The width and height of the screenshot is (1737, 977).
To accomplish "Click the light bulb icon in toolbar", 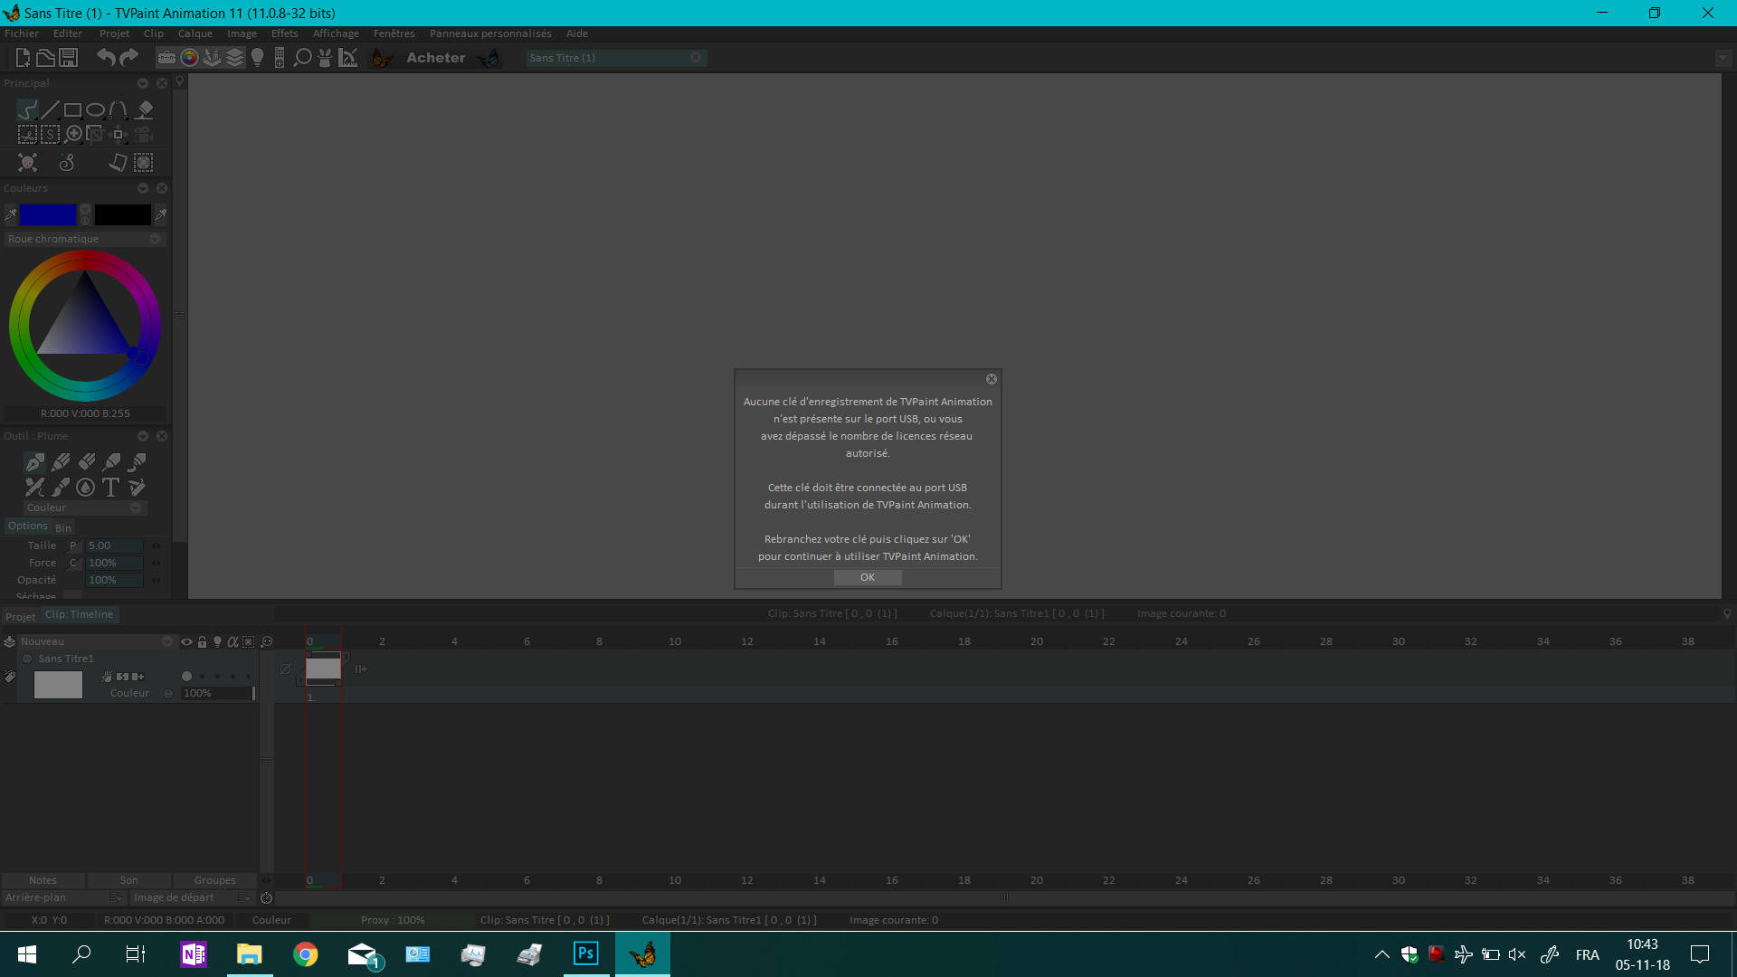I will point(257,58).
